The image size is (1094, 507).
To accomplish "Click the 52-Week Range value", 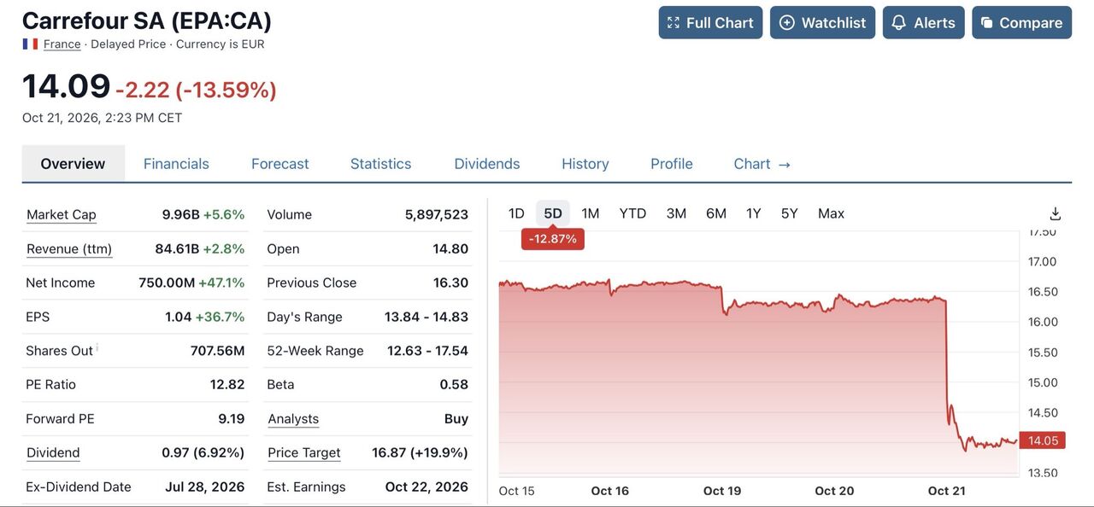I will (x=427, y=351).
